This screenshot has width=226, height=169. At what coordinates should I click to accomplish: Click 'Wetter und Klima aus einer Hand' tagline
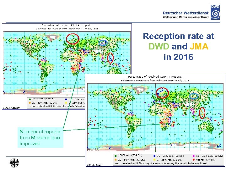pyautogui.click(x=186, y=17)
